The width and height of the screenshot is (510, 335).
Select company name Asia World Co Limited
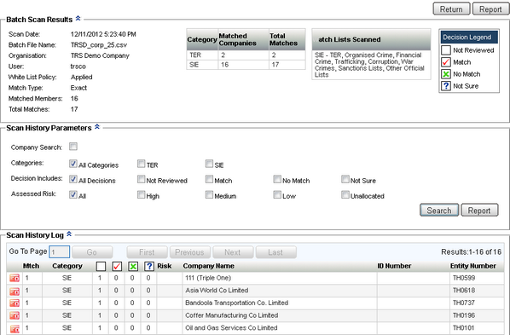click(217, 291)
